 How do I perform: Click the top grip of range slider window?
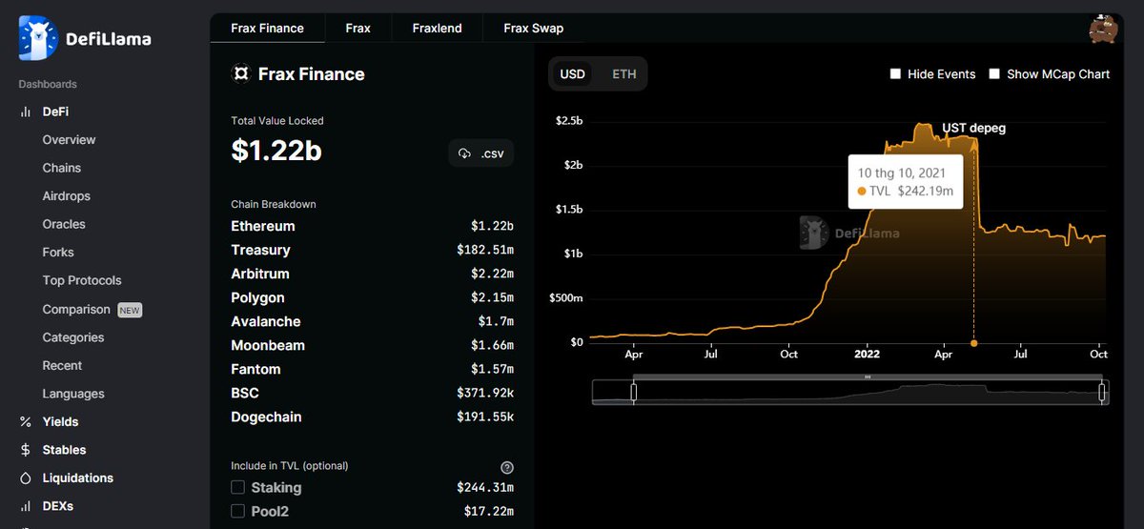(x=868, y=377)
